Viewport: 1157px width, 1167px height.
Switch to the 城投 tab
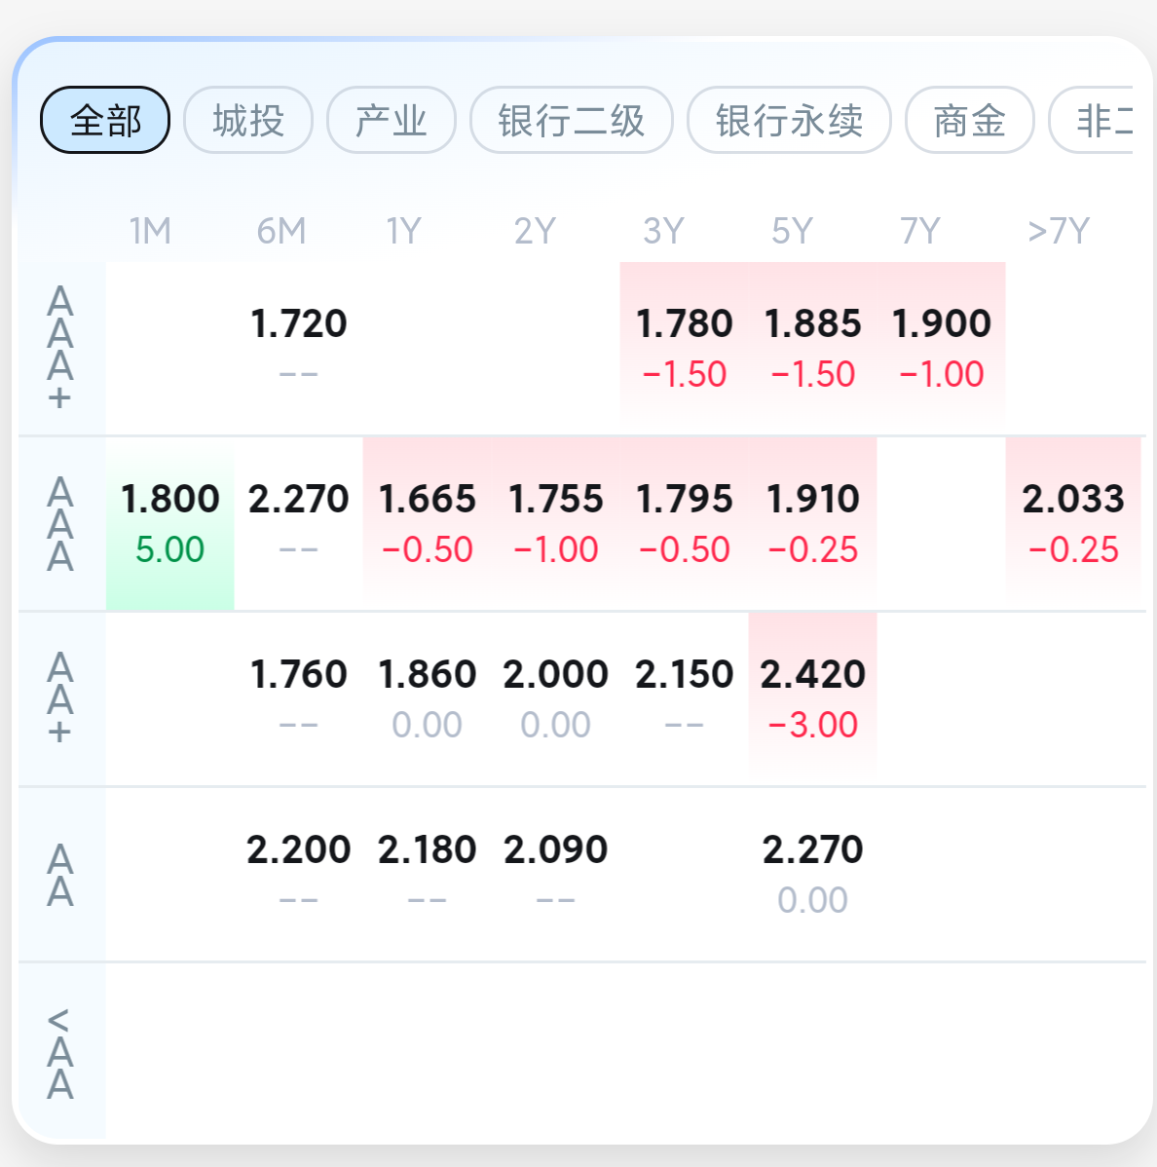pyautogui.click(x=248, y=121)
